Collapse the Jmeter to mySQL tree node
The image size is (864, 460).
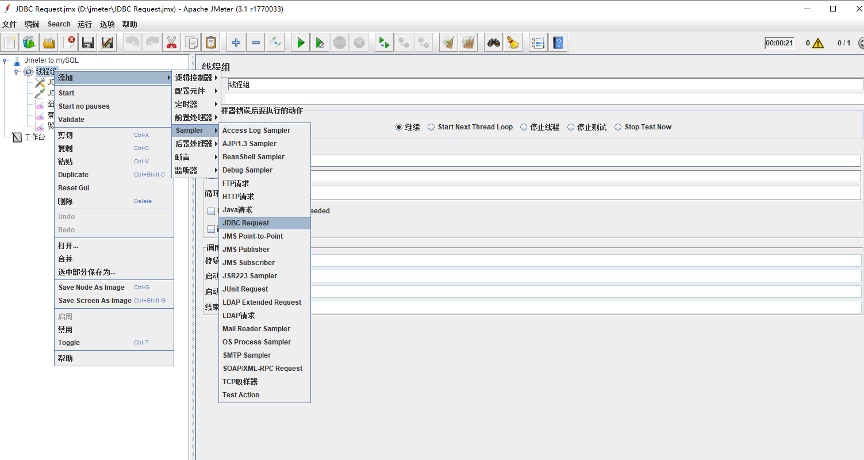[5, 60]
